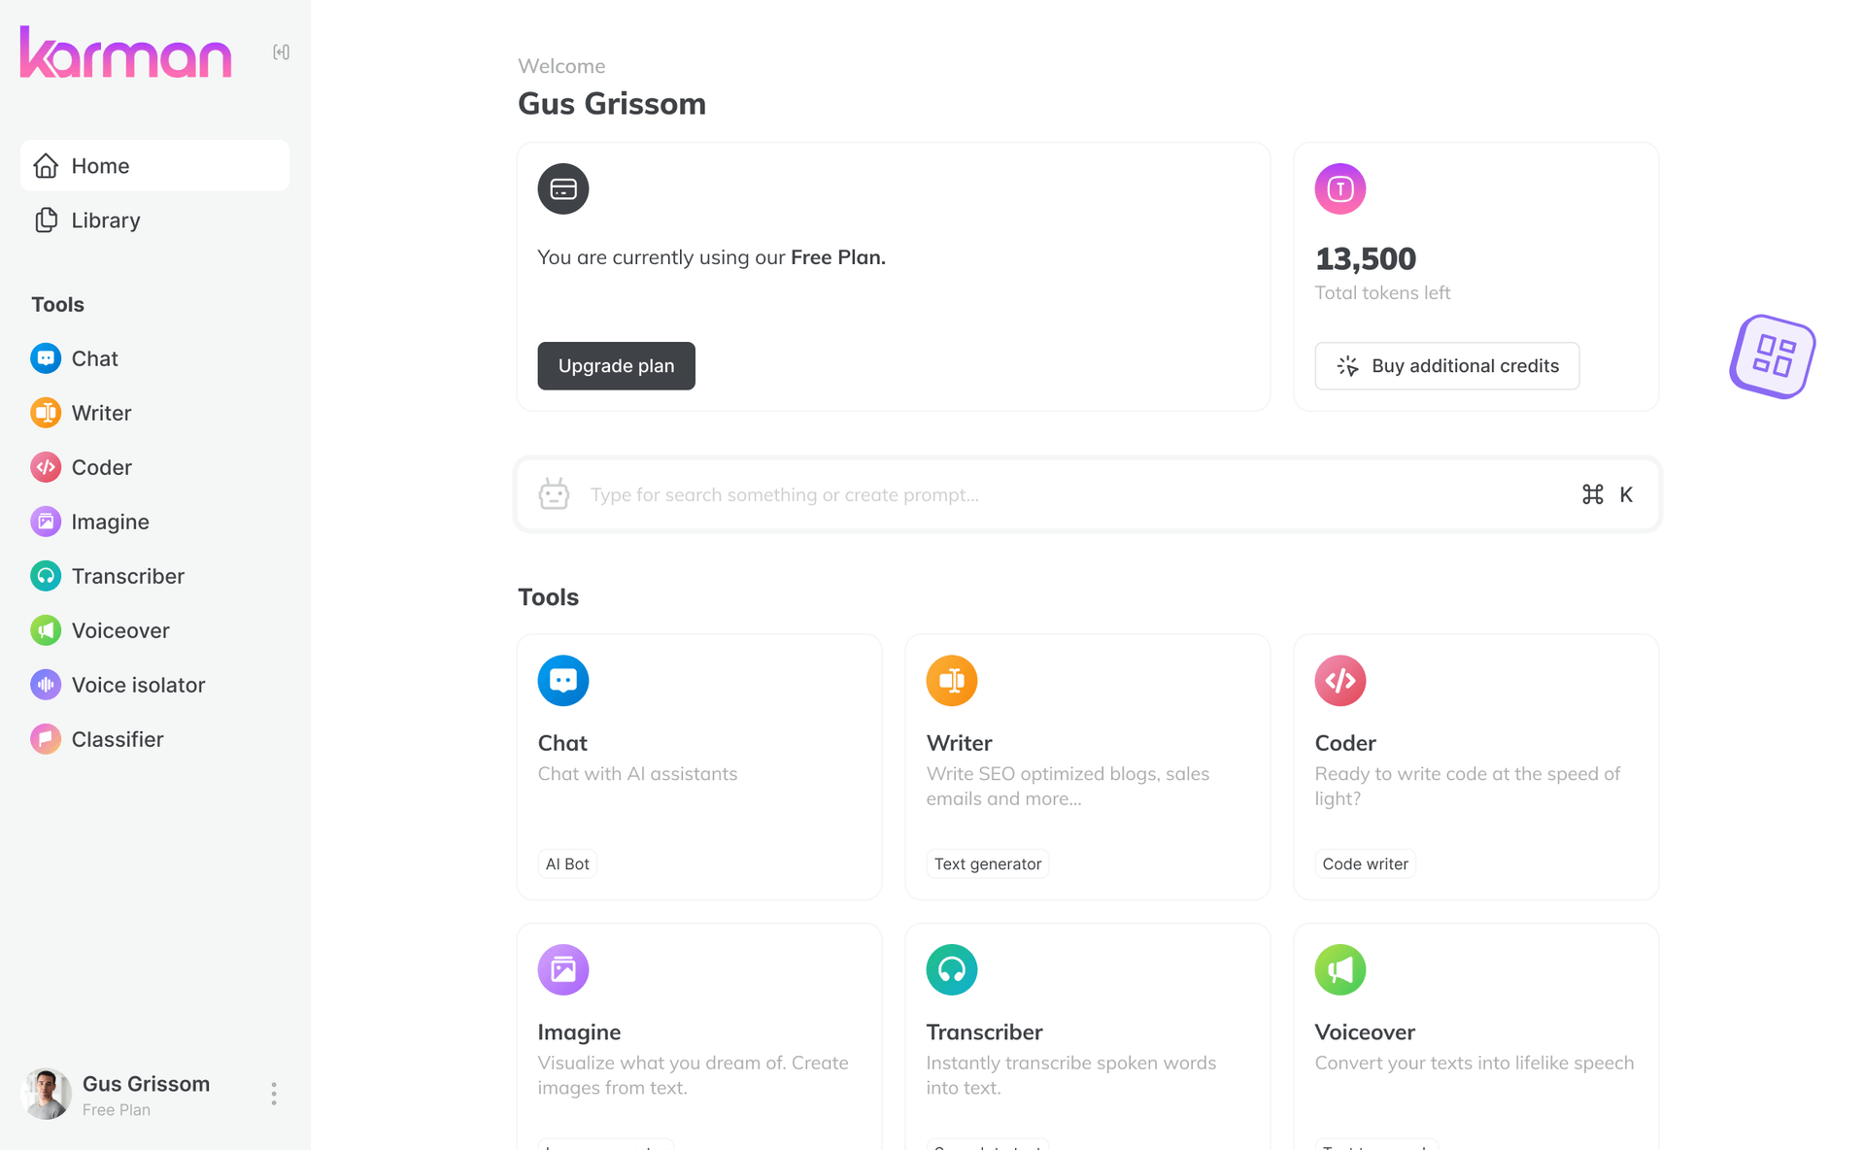
Task: Click the Gus Grissom profile avatar
Action: [x=46, y=1094]
